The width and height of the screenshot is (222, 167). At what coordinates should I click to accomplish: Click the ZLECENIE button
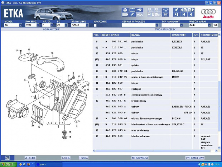coord(30,158)
